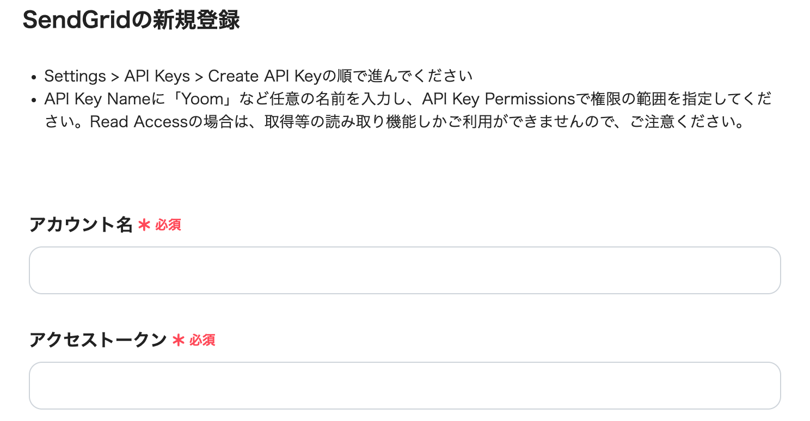The width and height of the screenshot is (810, 421).
Task: Click the 必須 badge next to アカウント名
Action: pos(168,225)
